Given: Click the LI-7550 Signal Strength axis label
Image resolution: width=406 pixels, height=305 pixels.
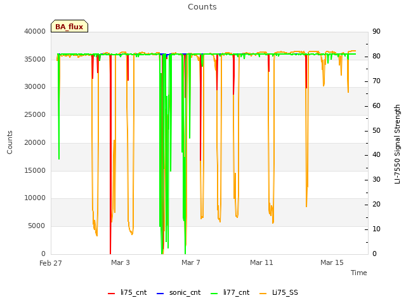Looking at the screenshot, I should tap(397, 144).
